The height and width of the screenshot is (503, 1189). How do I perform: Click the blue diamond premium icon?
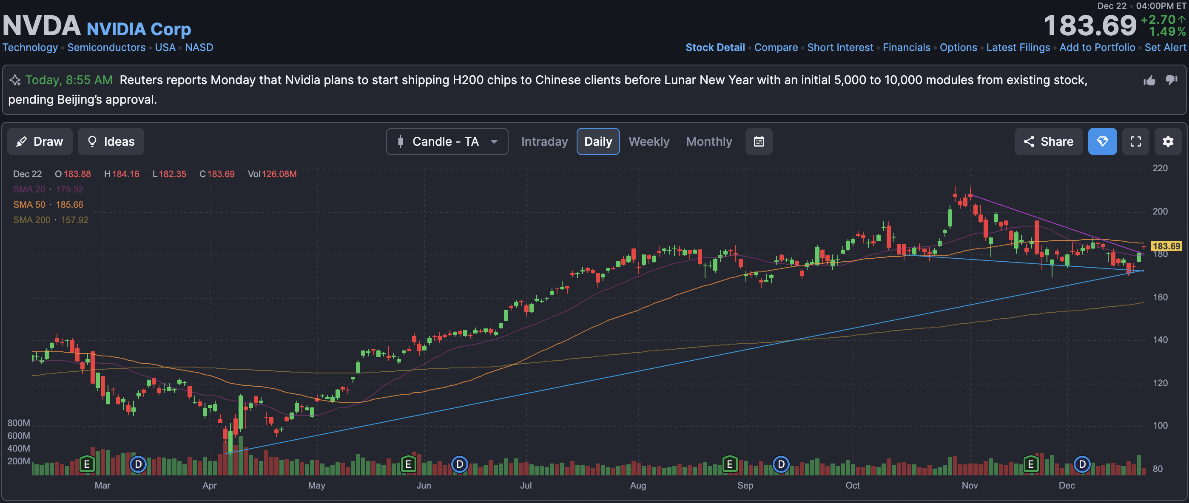coord(1102,141)
